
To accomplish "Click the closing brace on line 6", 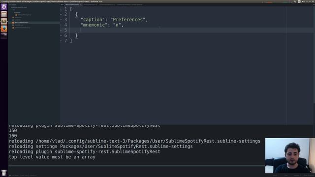I will (x=76, y=35).
